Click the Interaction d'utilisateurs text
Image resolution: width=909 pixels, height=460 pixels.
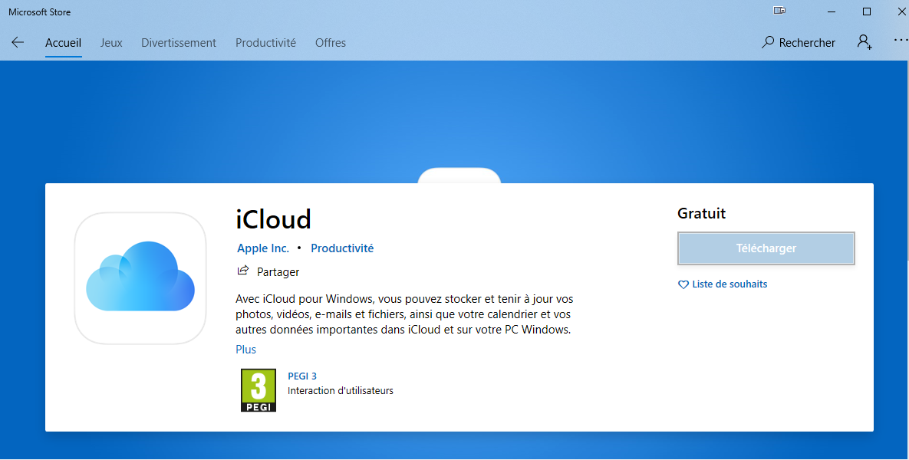341,390
